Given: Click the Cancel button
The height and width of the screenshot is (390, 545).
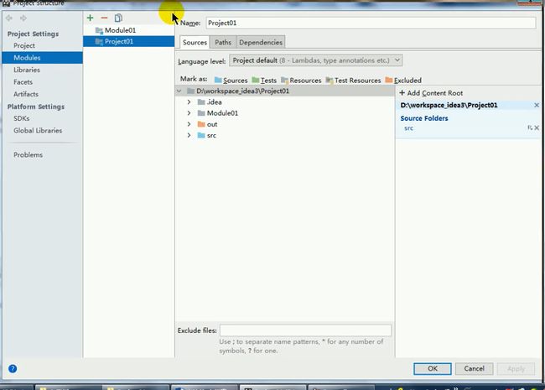Looking at the screenshot, I should click(x=474, y=369).
